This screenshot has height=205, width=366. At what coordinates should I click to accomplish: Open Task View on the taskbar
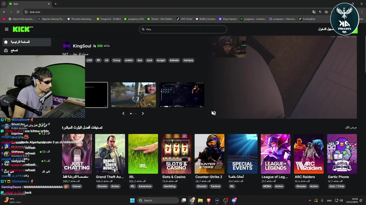tap(184, 200)
